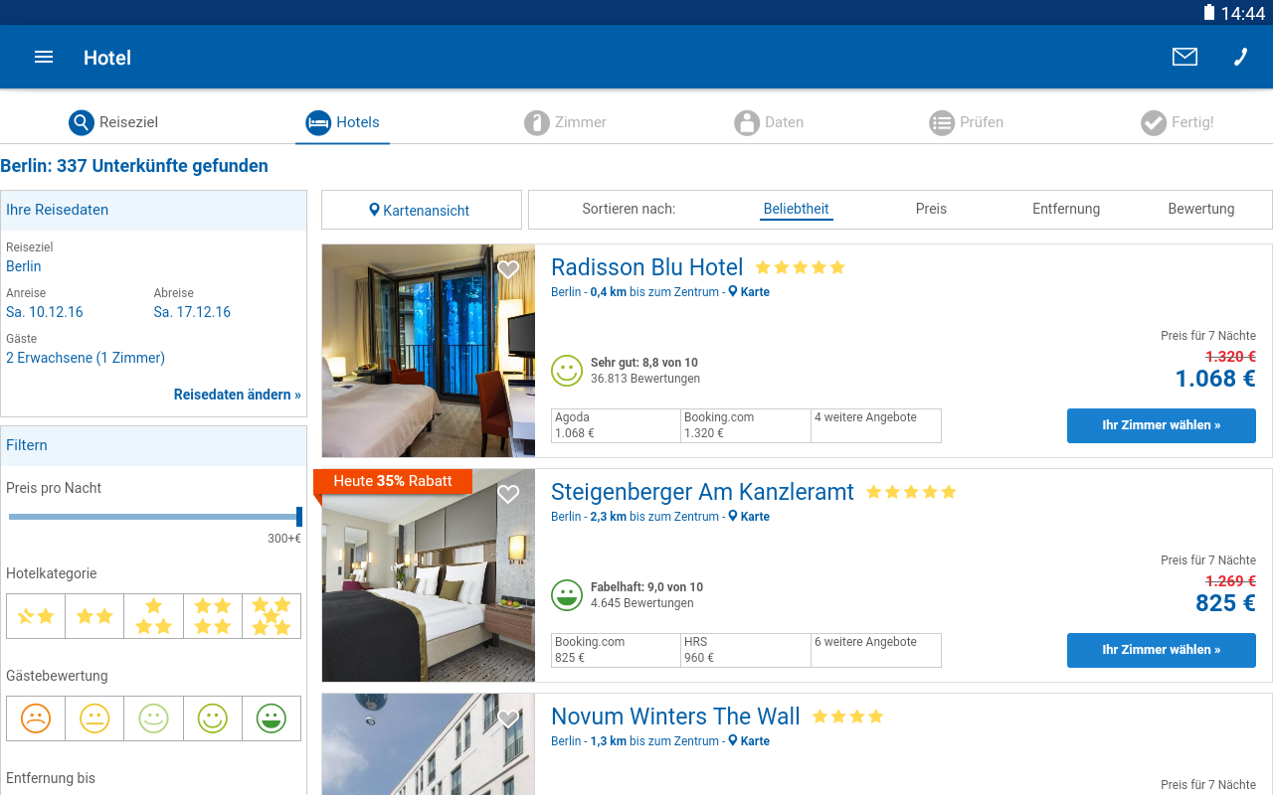Sort results by Beliebtheit
Screen dimensions: 1273x795
796,209
